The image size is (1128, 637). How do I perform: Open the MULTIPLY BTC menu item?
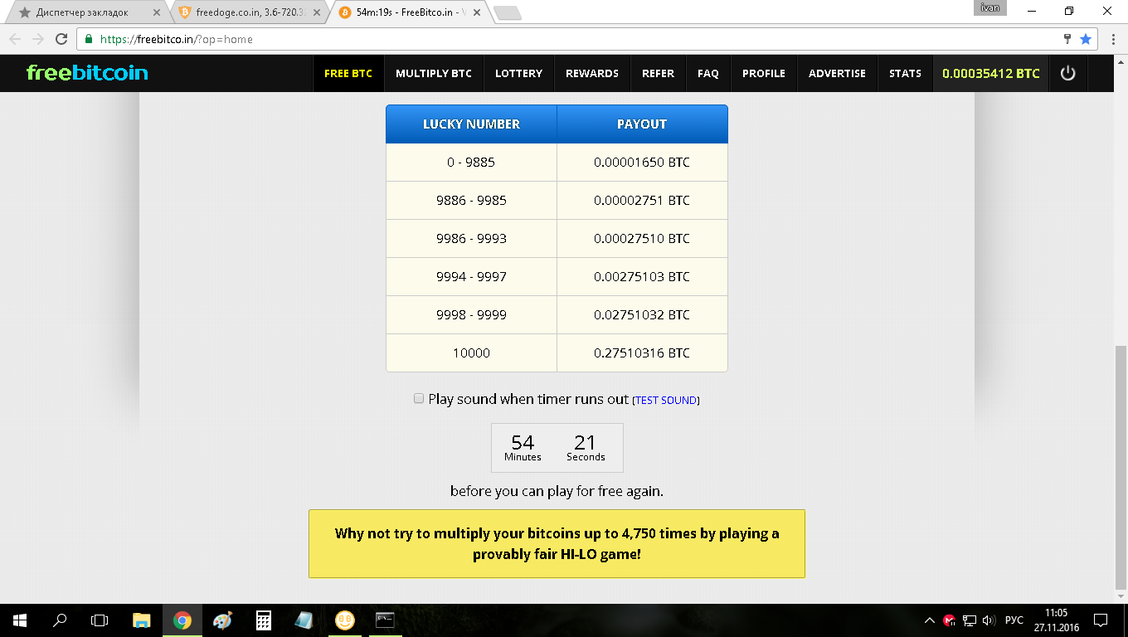[x=433, y=73]
